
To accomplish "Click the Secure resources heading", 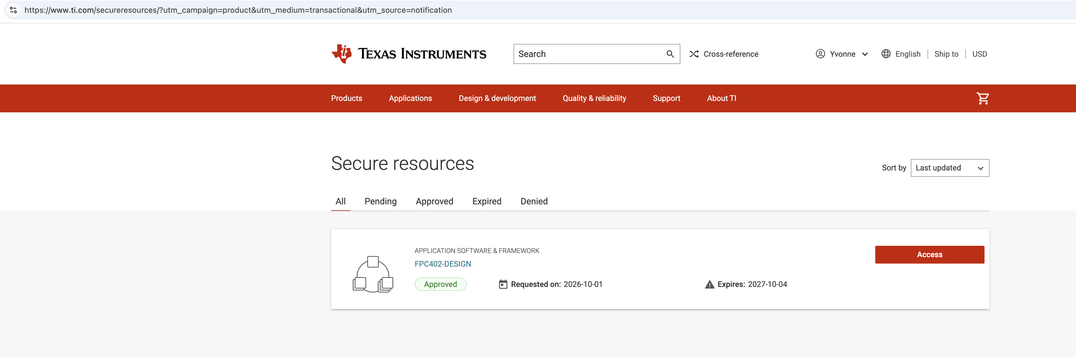I will (402, 163).
